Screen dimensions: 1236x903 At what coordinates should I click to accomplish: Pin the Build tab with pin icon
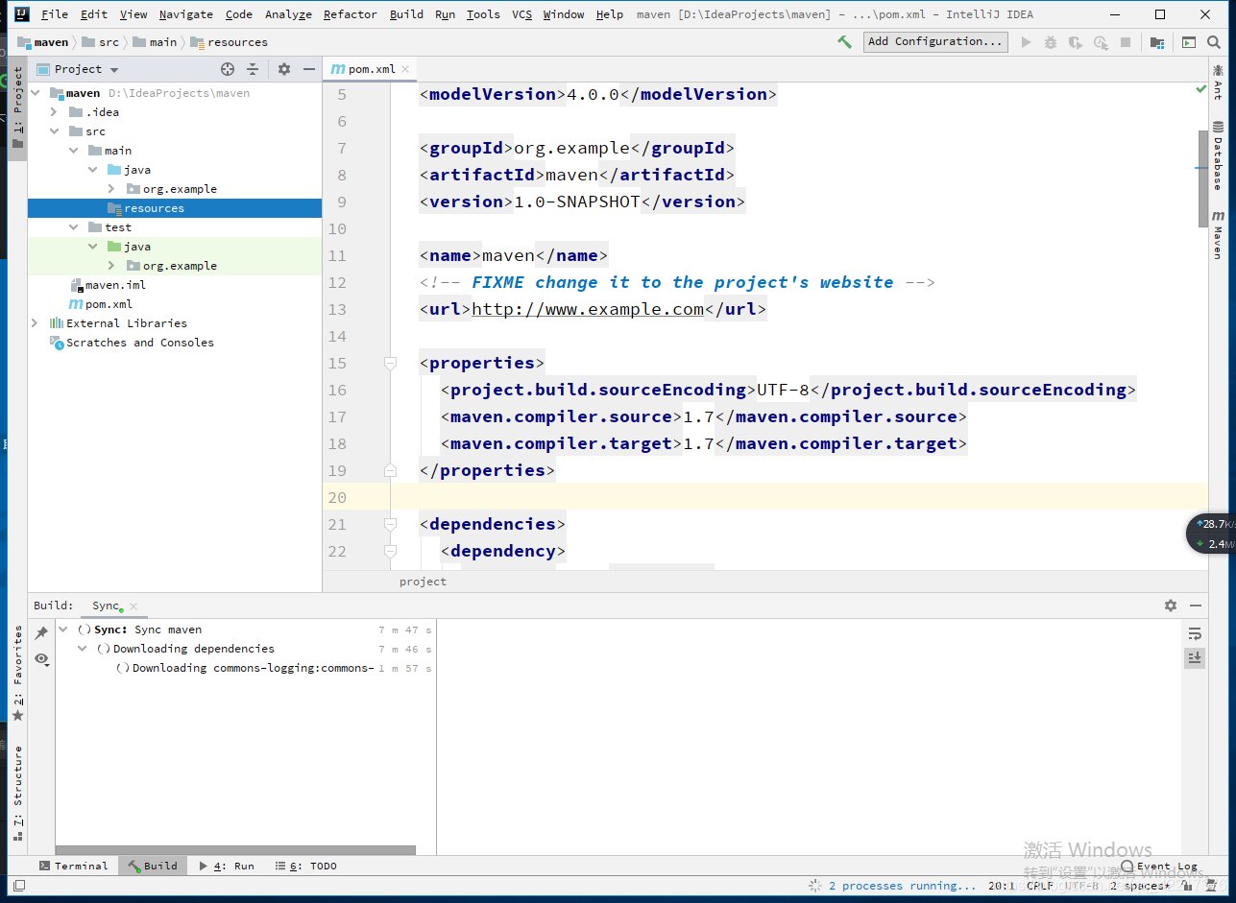coord(41,633)
